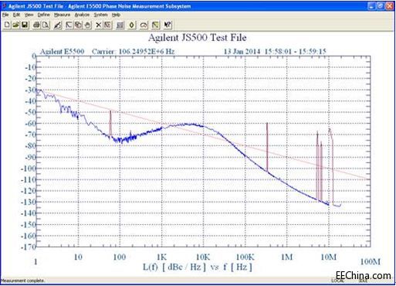Minimize the Agilent E5500 window
This screenshot has width=396, height=286.
[371, 6]
